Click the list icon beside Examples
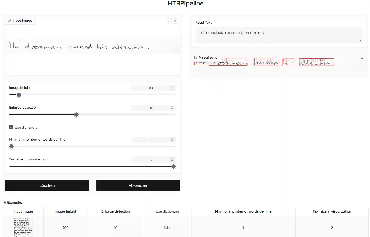The image size is (370, 237). click(4, 202)
